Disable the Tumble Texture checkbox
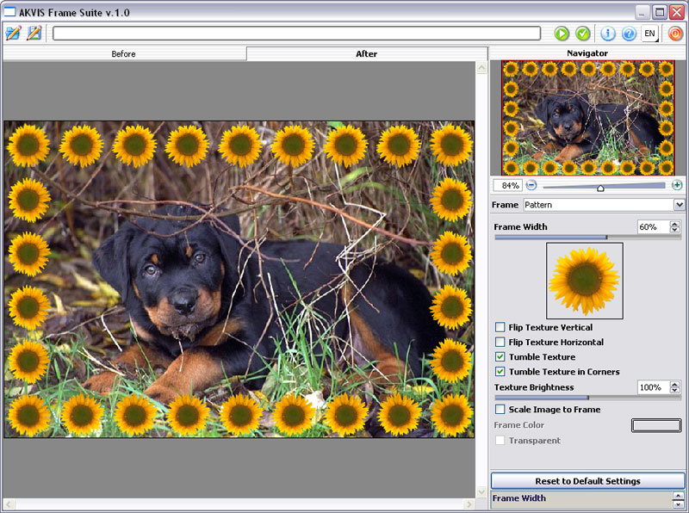The image size is (689, 513). tap(500, 357)
